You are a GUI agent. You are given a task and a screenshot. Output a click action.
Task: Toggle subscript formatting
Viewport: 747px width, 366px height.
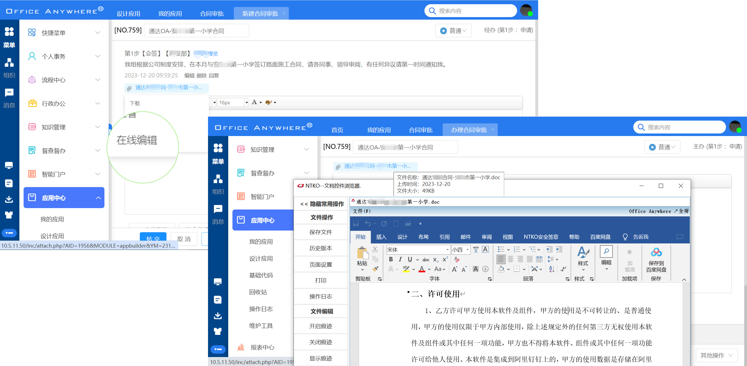(x=436, y=260)
